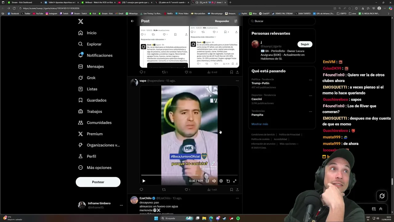Click Seguir for Juanpi_Ugarte
The width and height of the screenshot is (394, 222).
(x=305, y=44)
